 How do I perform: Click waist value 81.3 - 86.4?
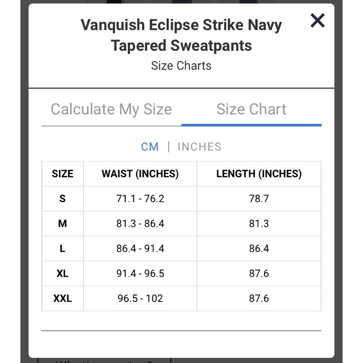point(140,224)
